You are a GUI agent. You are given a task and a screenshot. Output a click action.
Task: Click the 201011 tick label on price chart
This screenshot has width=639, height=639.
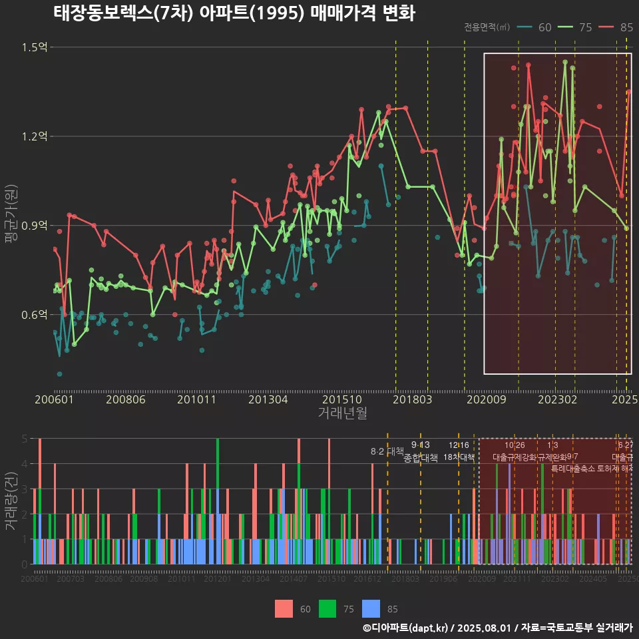coord(196,399)
